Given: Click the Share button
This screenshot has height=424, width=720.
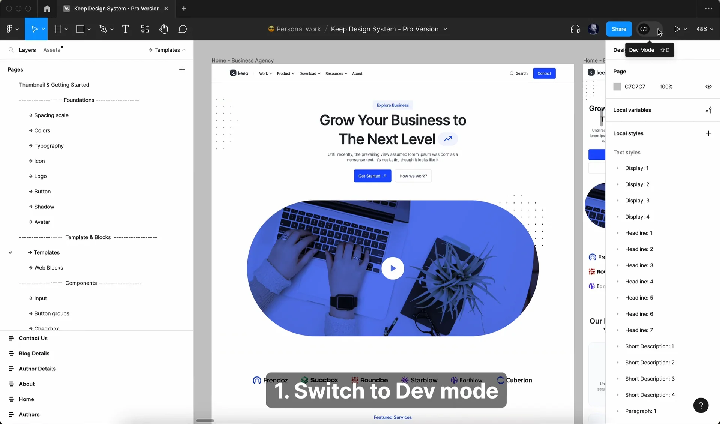Looking at the screenshot, I should point(619,29).
